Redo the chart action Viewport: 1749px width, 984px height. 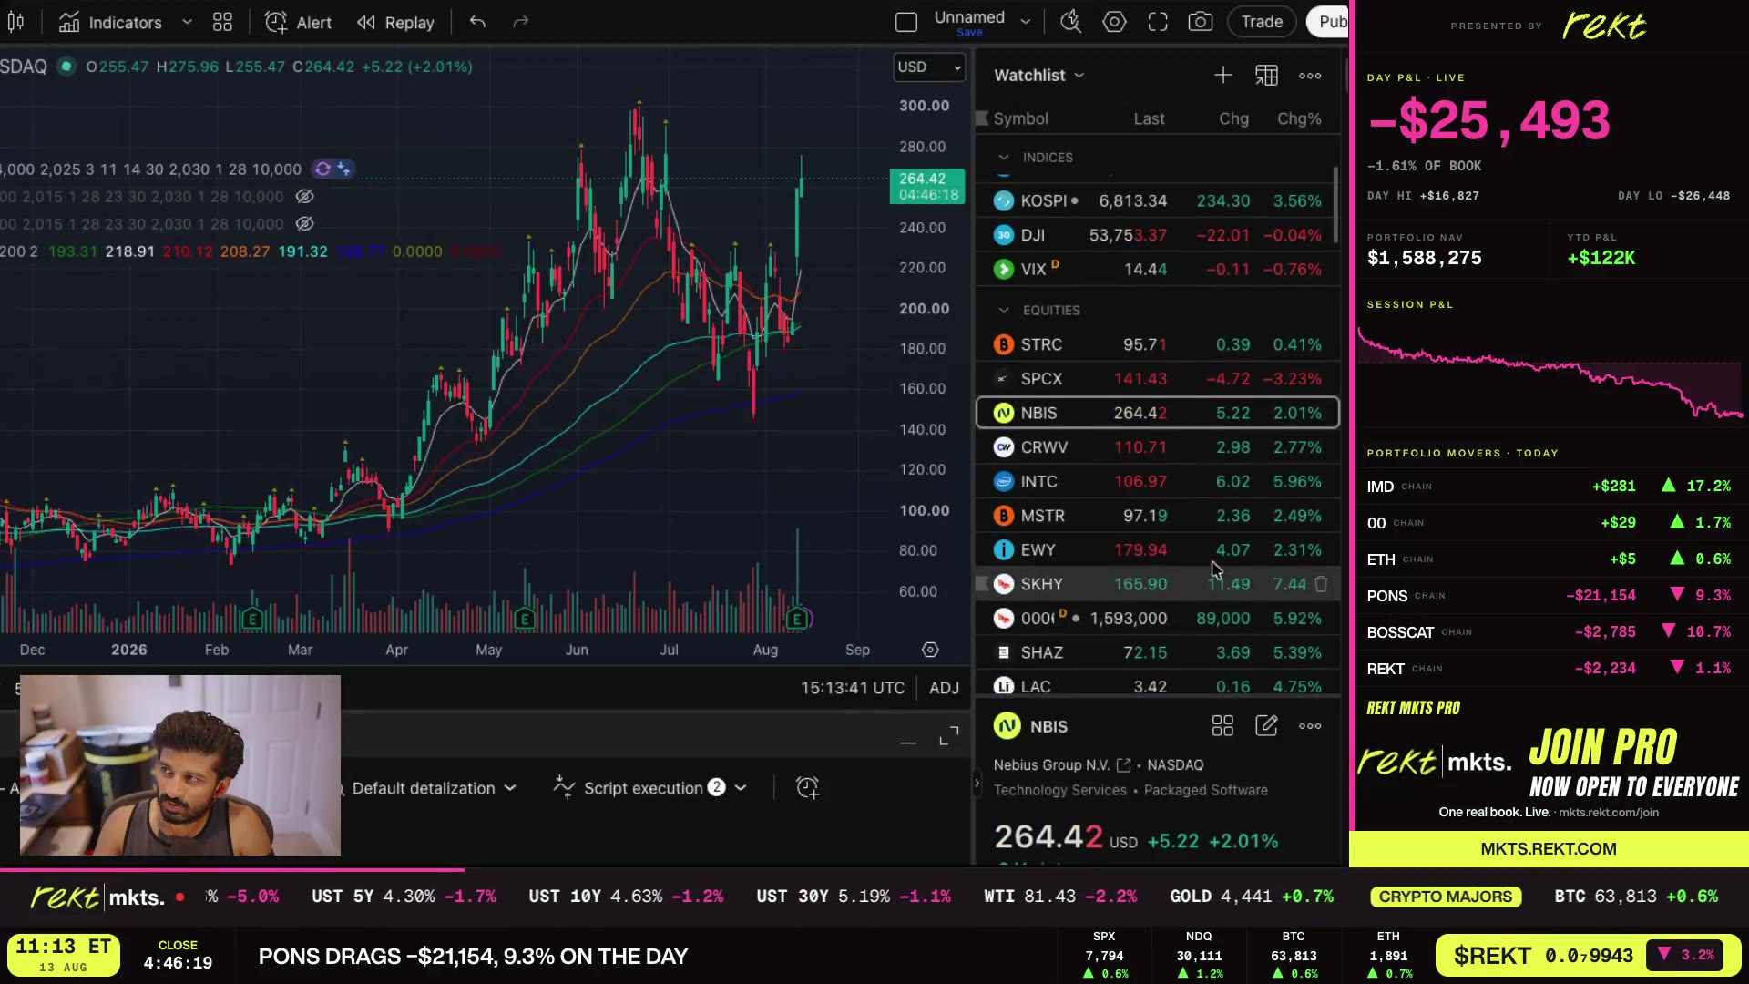(x=520, y=23)
